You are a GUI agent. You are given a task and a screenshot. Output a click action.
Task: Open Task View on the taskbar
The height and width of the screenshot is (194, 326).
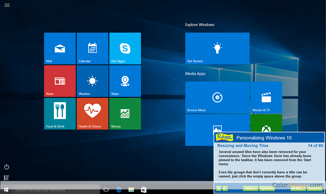pos(106,190)
